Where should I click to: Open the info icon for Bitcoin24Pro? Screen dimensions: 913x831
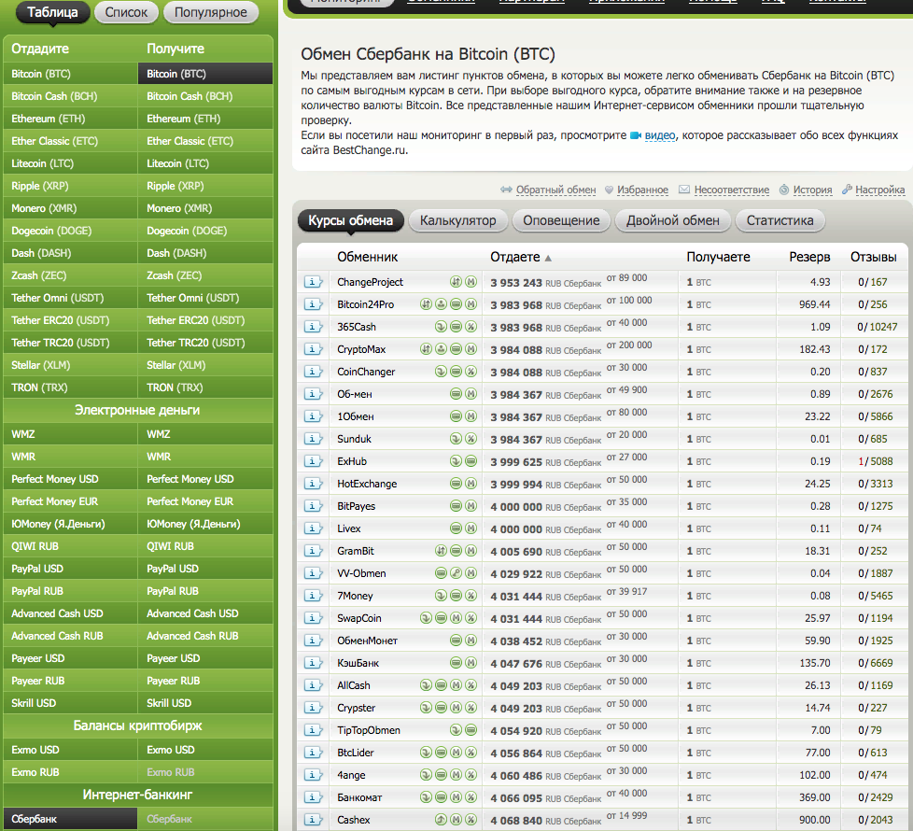pos(313,304)
